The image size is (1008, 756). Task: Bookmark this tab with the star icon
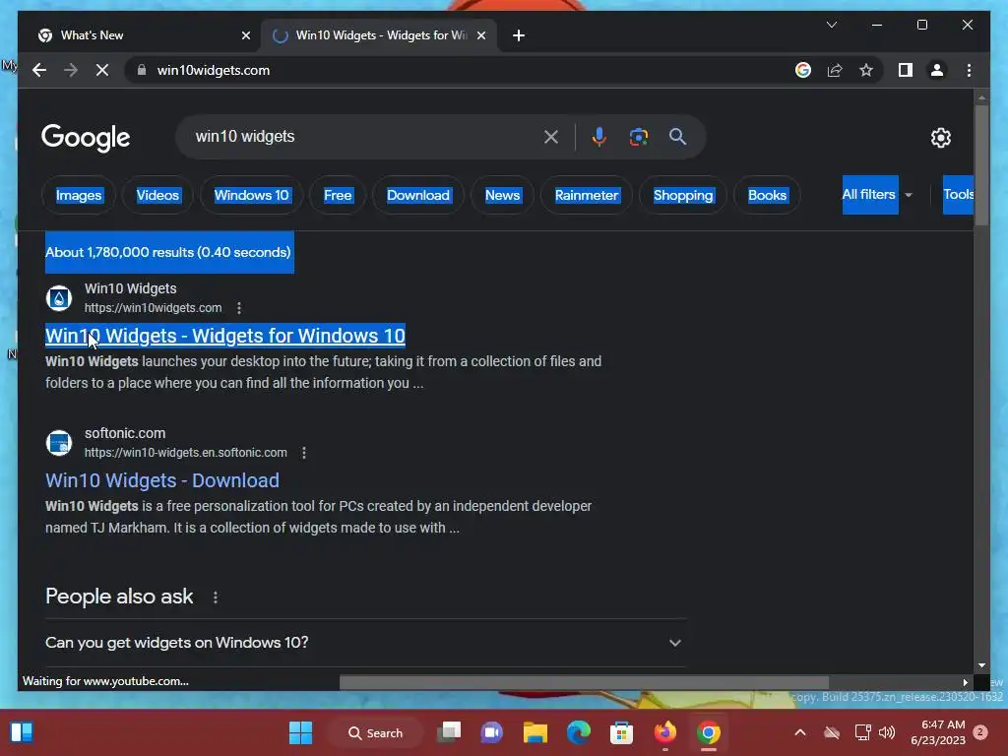tap(866, 70)
